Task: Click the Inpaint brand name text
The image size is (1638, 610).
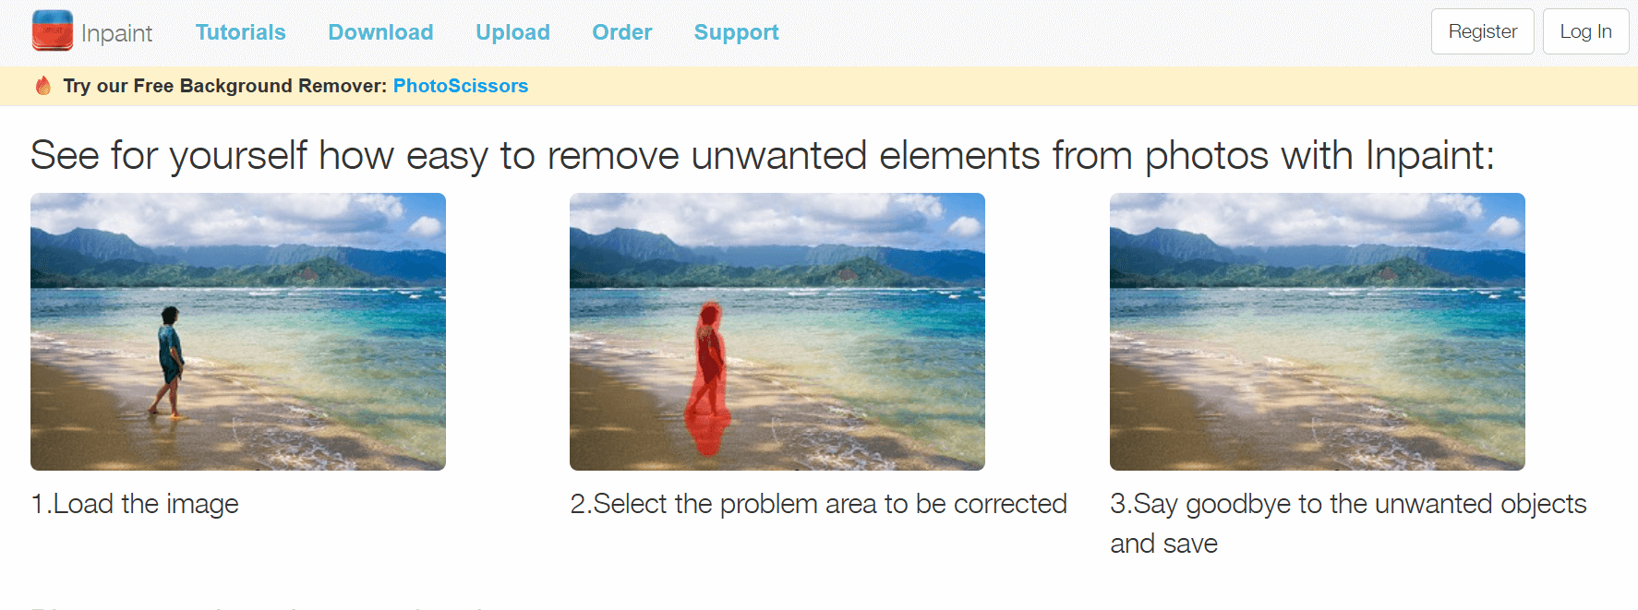Action: click(x=116, y=32)
